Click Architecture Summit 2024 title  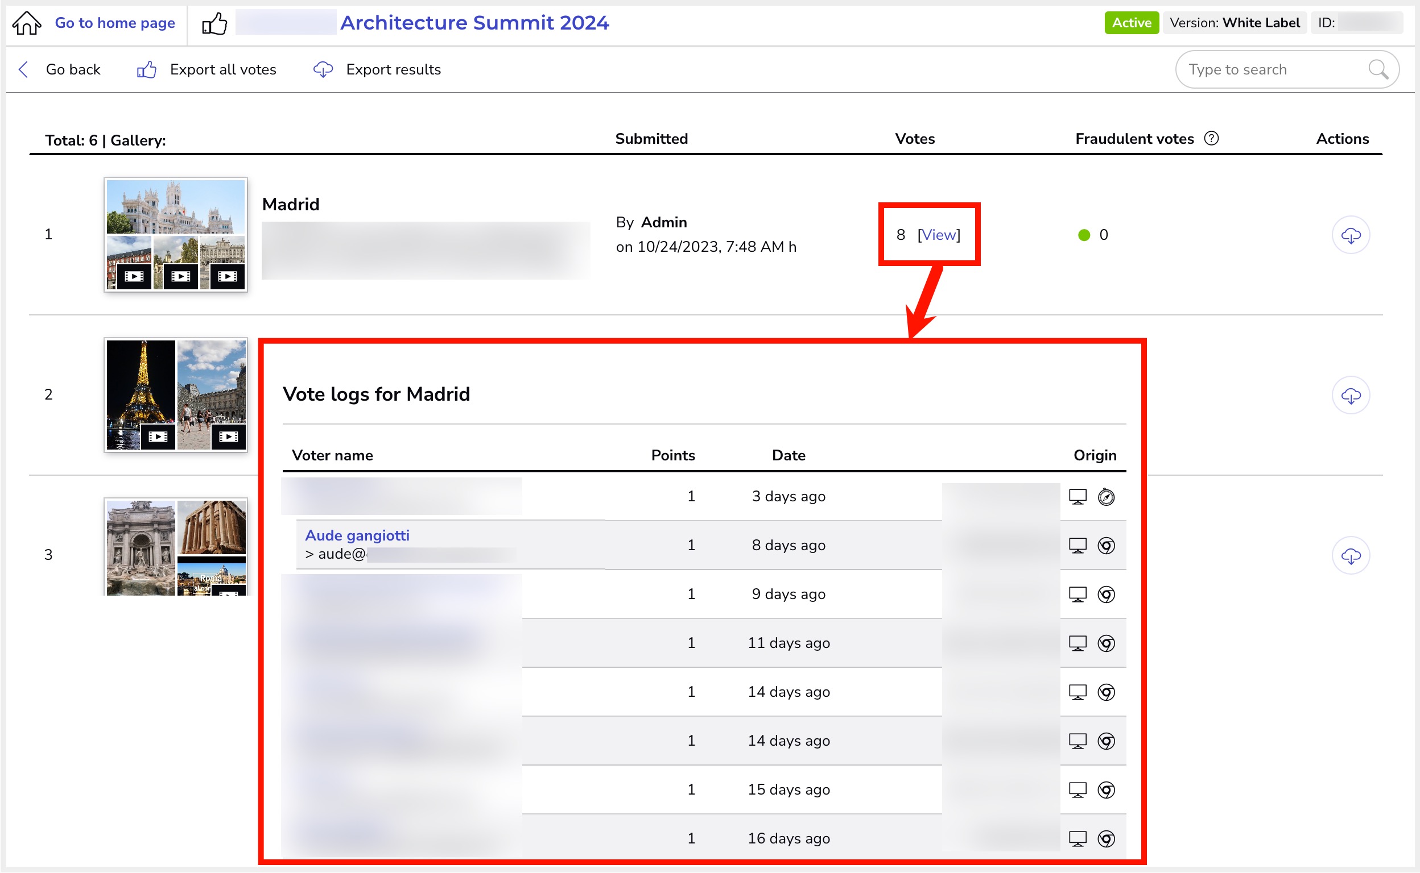(474, 23)
